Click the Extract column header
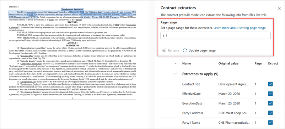 point(273,63)
